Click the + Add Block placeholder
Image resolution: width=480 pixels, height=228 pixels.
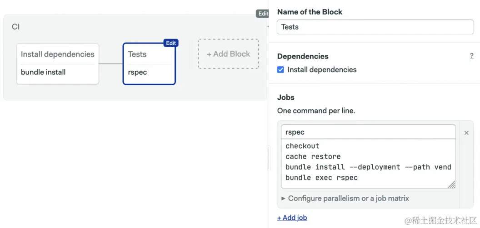coord(228,54)
